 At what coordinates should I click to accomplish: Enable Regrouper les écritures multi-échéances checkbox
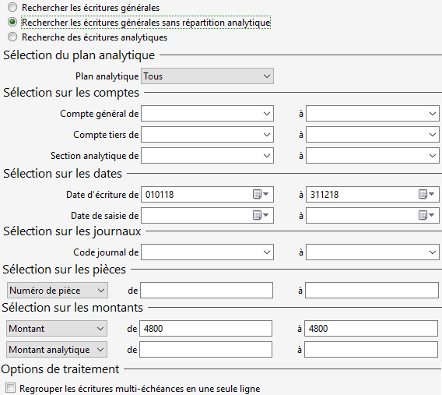click(10, 388)
